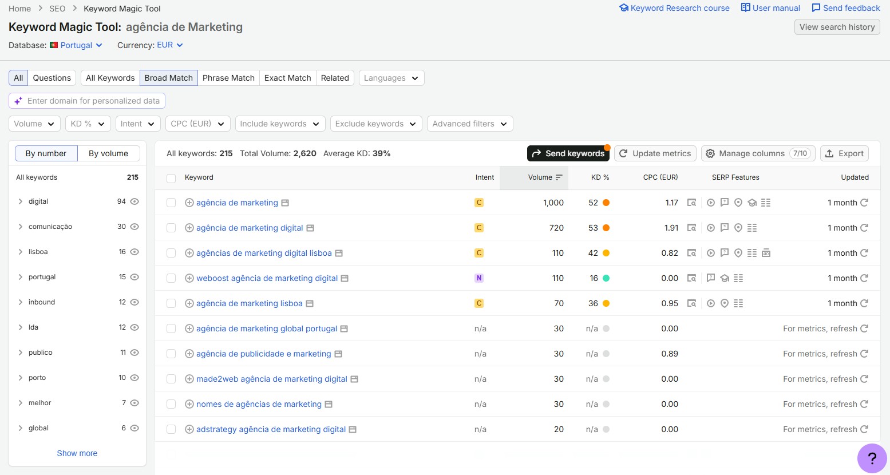Image resolution: width=890 pixels, height=475 pixels.
Task: Toggle eye visibility for 'lisboa' group
Action: click(135, 252)
